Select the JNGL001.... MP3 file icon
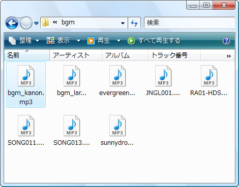Screen dimensions: 239x187 tap(163, 76)
